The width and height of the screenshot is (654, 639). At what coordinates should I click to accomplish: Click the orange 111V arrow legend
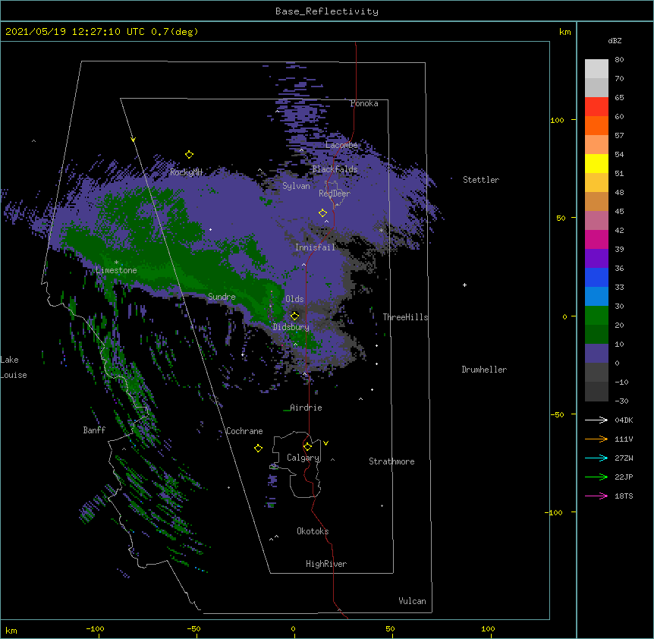596,439
